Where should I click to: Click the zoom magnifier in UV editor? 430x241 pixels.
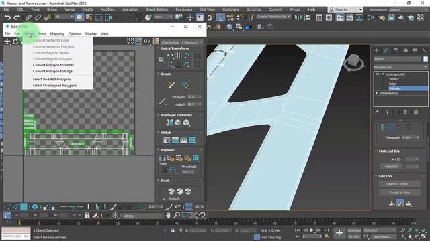tap(177, 216)
